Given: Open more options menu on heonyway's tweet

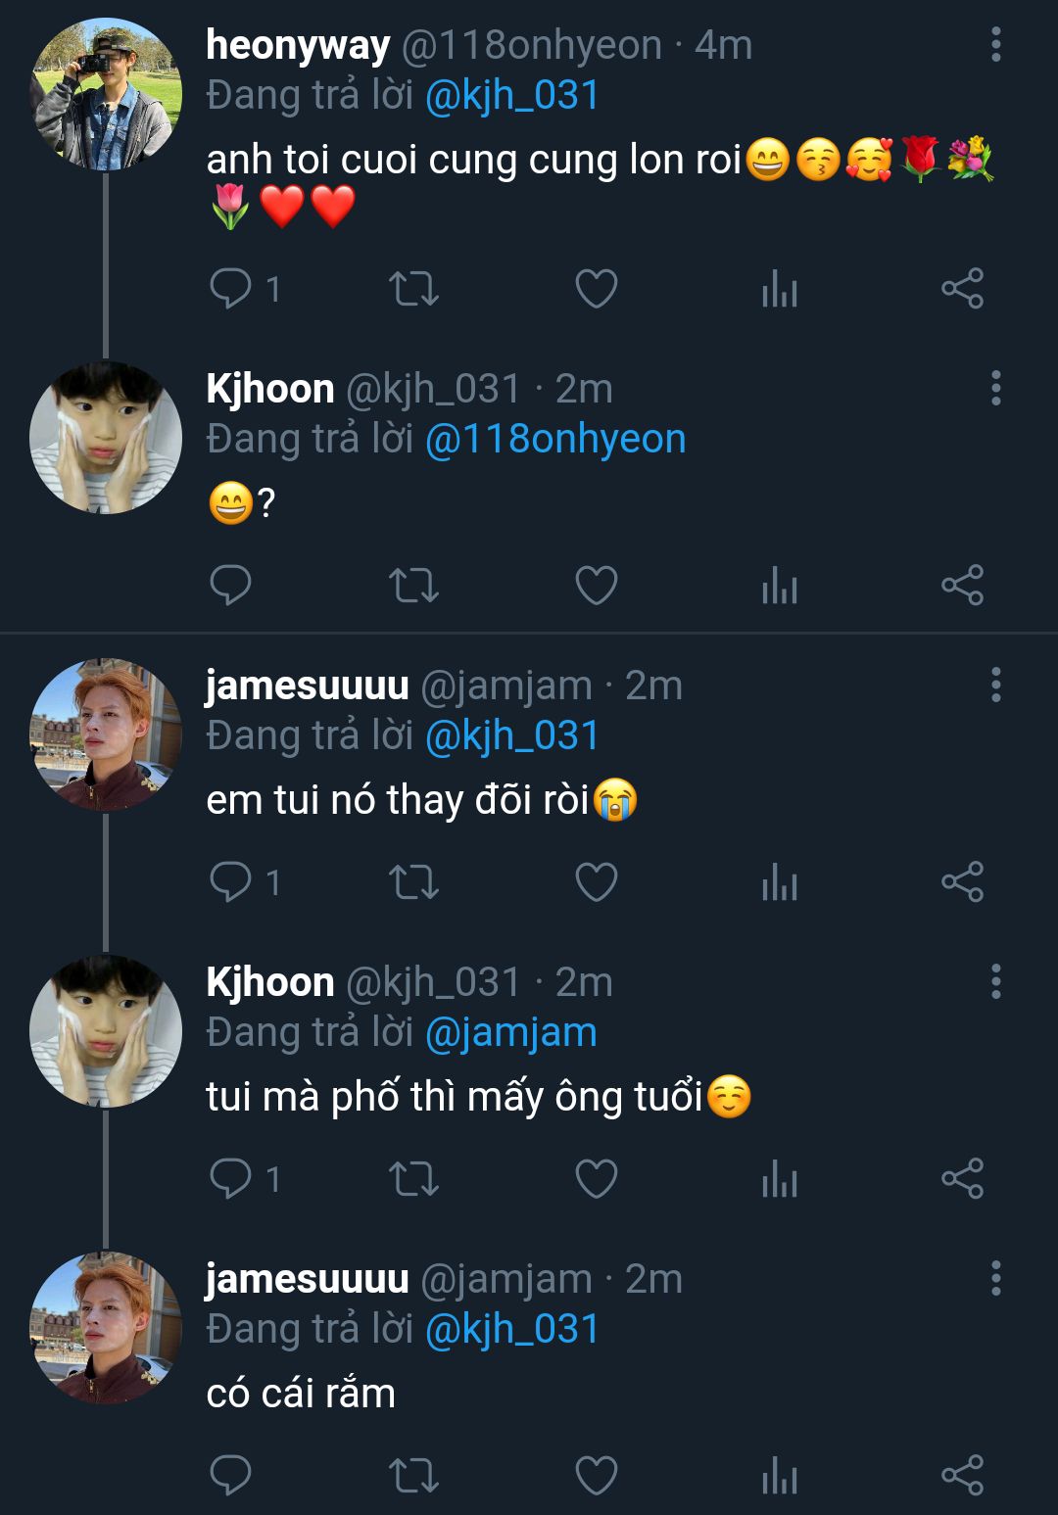Looking at the screenshot, I should tap(995, 45).
